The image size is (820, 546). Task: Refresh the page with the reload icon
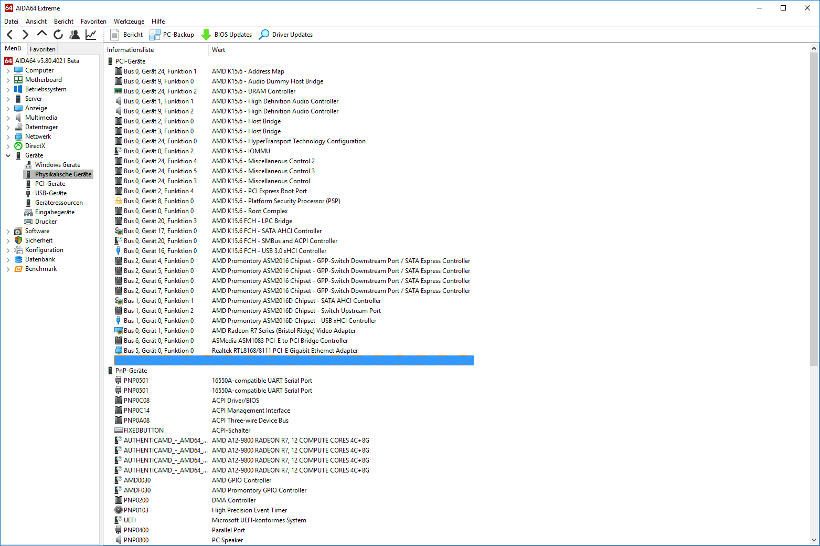coord(58,35)
